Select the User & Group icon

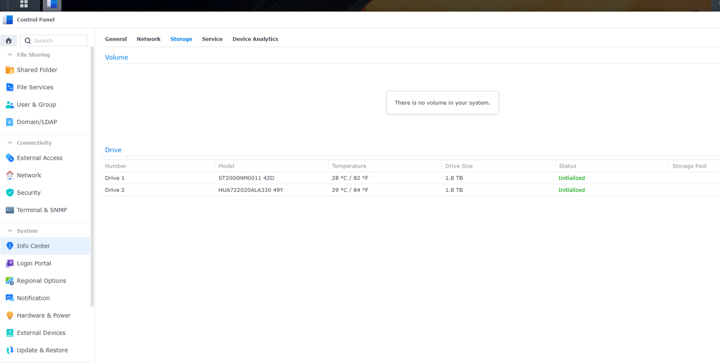9,105
